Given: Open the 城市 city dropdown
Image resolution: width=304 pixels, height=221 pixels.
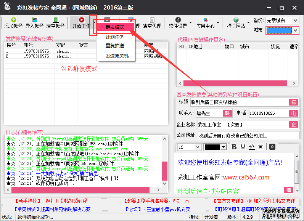Looking at the screenshot, I should [x=296, y=30].
